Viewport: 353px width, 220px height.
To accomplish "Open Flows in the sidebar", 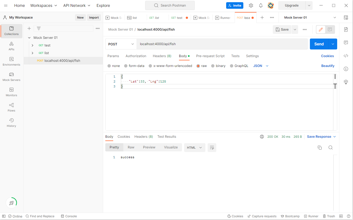I will click(11, 107).
